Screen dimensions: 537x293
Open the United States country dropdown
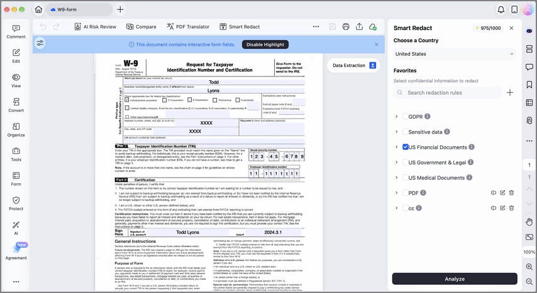coord(455,54)
